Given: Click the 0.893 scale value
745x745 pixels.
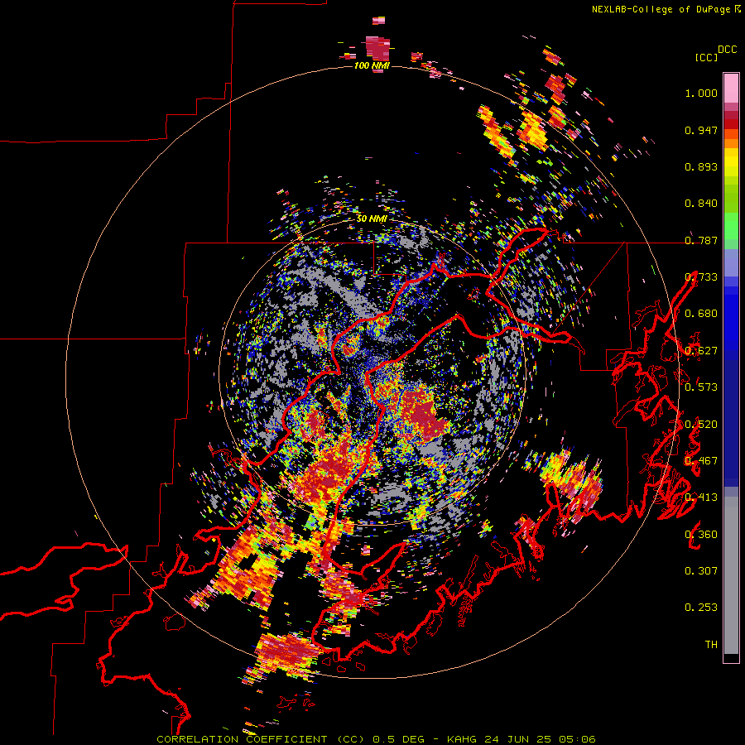Looking at the screenshot, I should click(701, 166).
